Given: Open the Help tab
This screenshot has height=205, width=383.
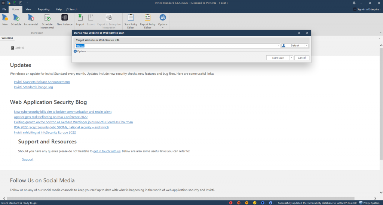Looking at the screenshot, I should click(59, 9).
